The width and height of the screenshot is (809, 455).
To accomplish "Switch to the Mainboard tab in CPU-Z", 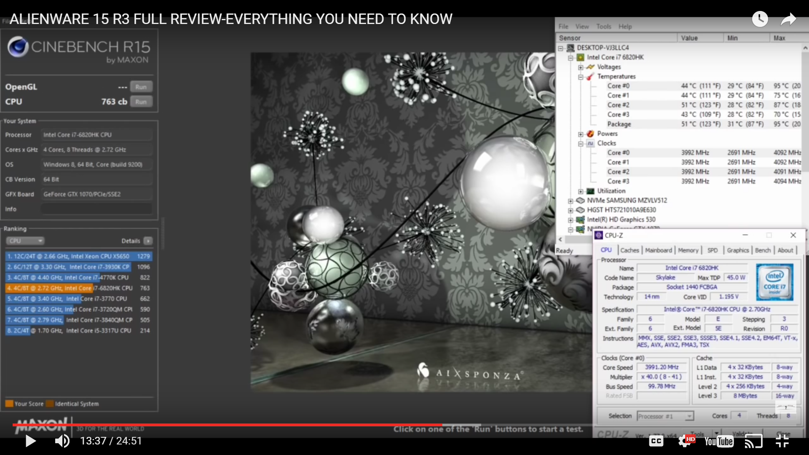I will pyautogui.click(x=659, y=250).
